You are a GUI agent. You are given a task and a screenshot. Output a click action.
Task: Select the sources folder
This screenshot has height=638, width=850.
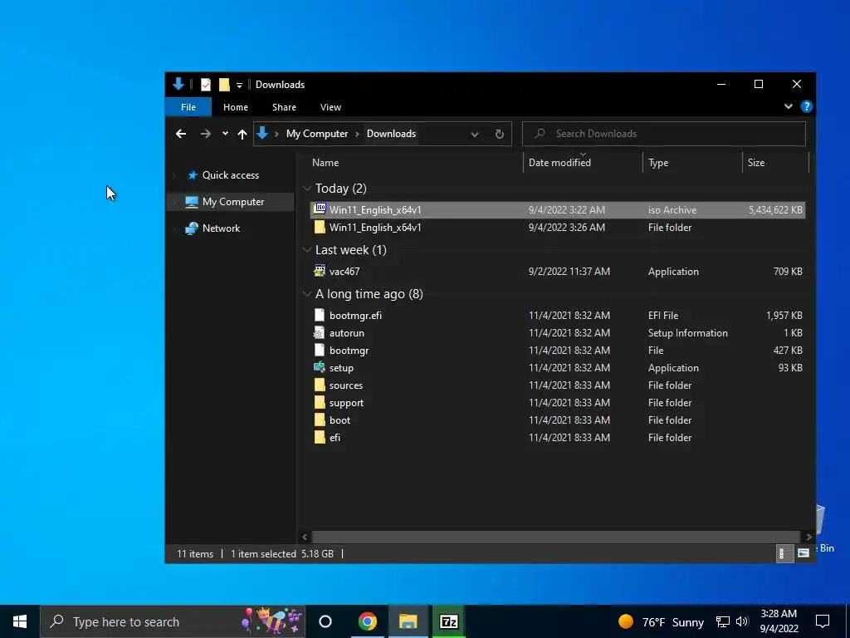pos(557,385)
